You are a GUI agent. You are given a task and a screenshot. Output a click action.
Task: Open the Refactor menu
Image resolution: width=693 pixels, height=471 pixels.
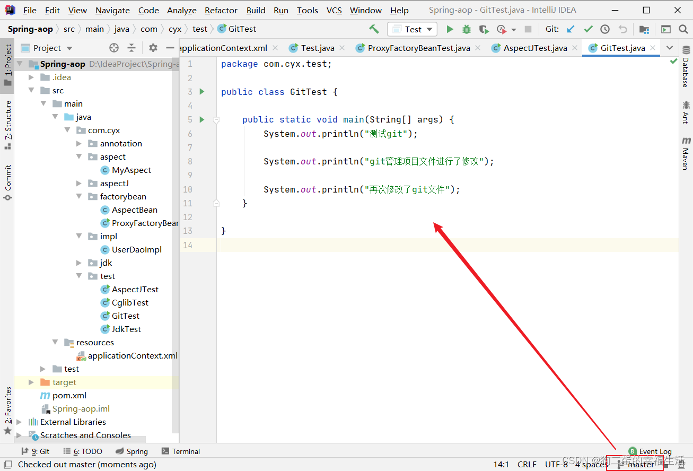pos(221,10)
